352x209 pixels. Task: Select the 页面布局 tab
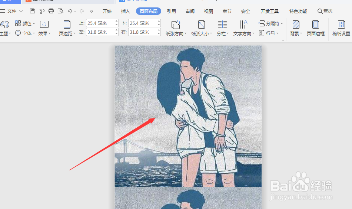pyautogui.click(x=148, y=11)
